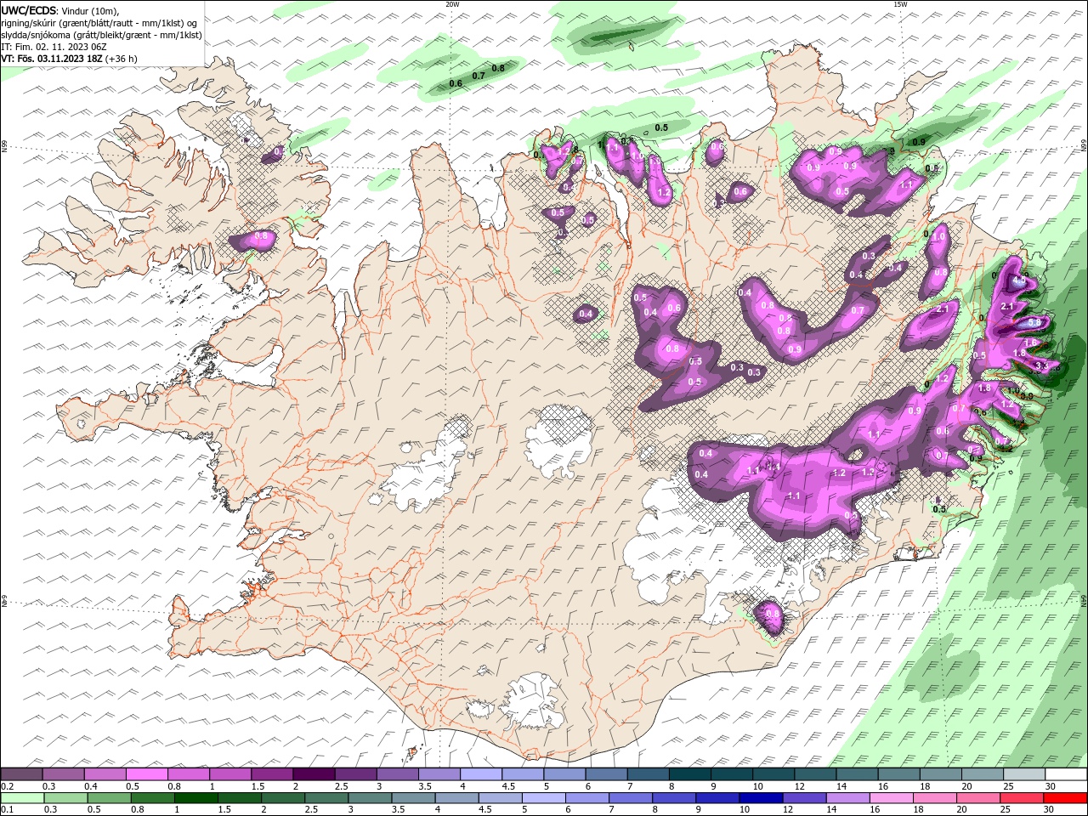The image size is (1088, 816).
Task: Click the snowfall scale swatch starting at 1.5
Action: (x=272, y=774)
